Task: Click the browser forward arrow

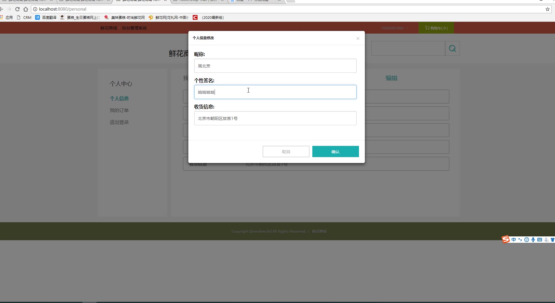Action: pos(9,9)
